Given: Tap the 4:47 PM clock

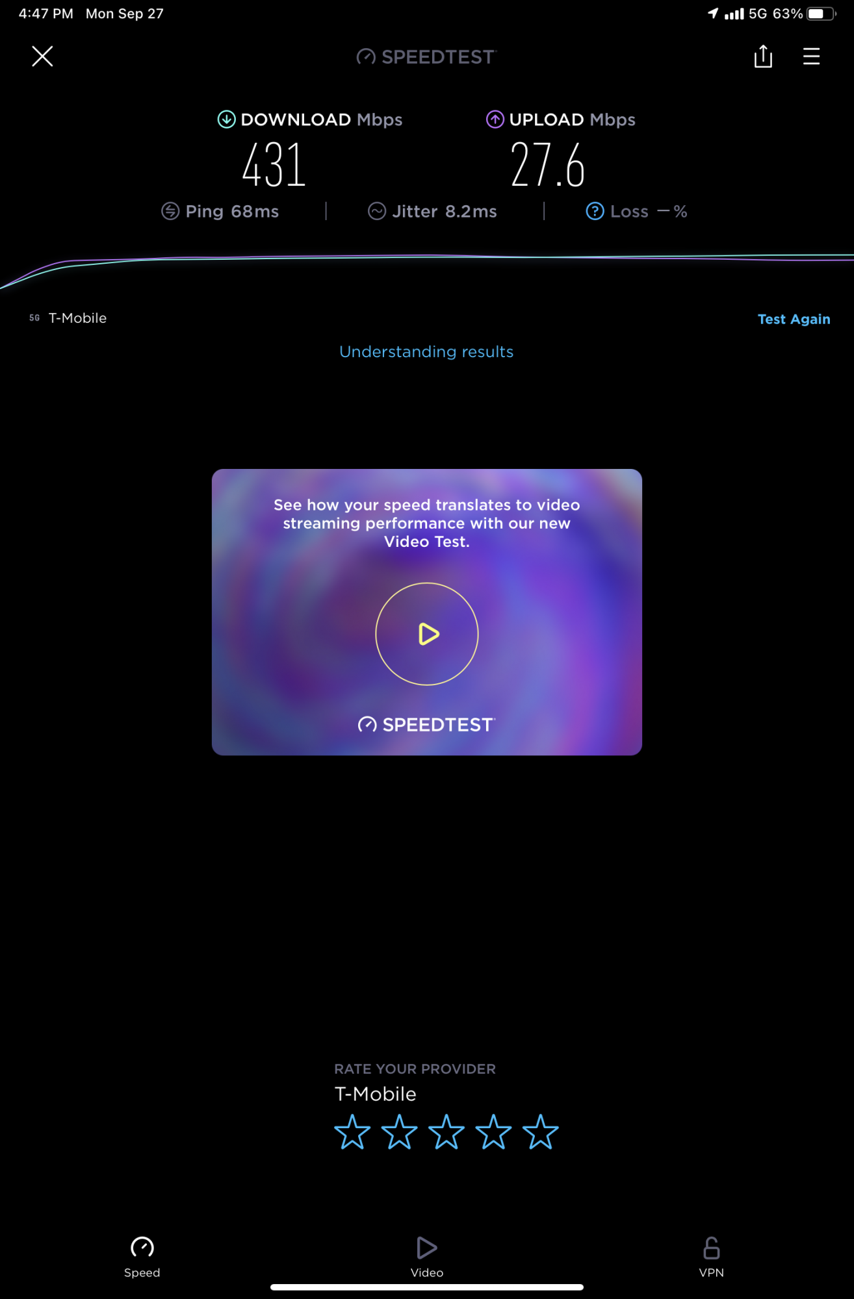Looking at the screenshot, I should click(46, 14).
